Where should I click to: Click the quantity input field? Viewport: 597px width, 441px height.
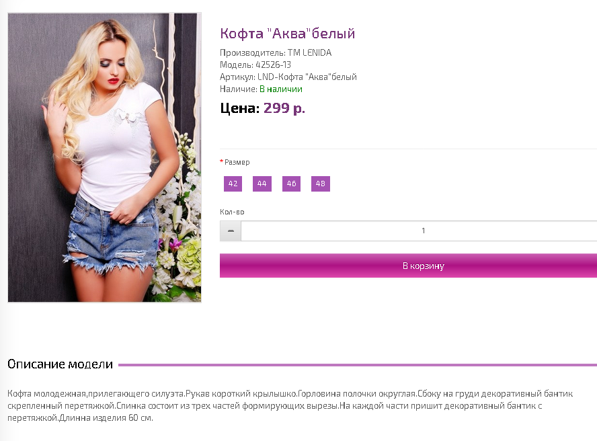419,231
